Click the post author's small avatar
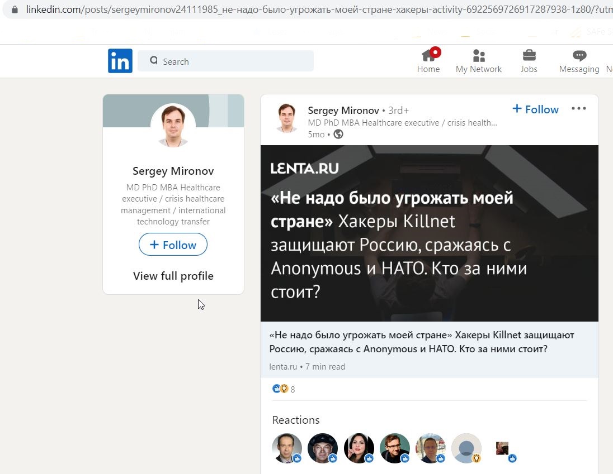This screenshot has height=474, width=613. [x=286, y=118]
